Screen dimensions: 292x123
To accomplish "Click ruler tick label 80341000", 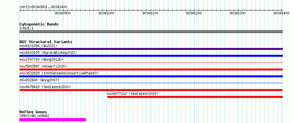I will [x=107, y=13].
